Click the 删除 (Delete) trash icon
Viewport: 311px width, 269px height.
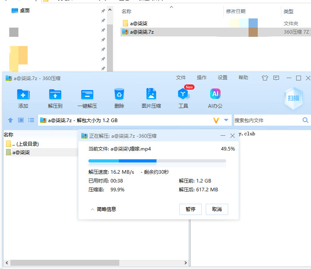(x=119, y=94)
